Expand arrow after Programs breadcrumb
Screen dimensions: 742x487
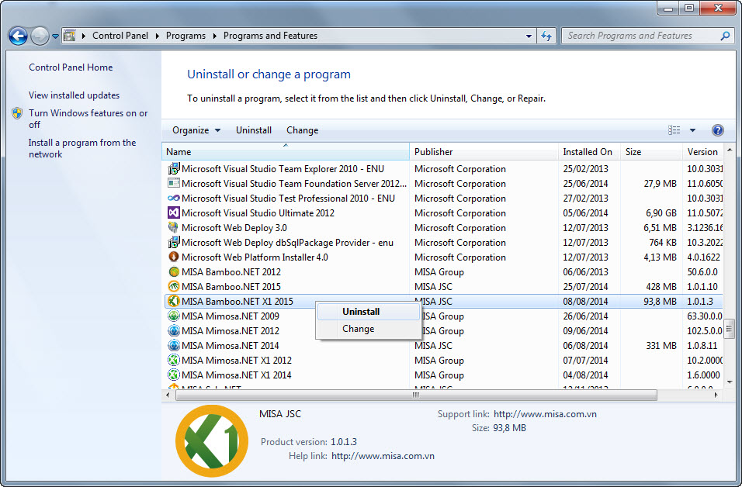(x=214, y=36)
